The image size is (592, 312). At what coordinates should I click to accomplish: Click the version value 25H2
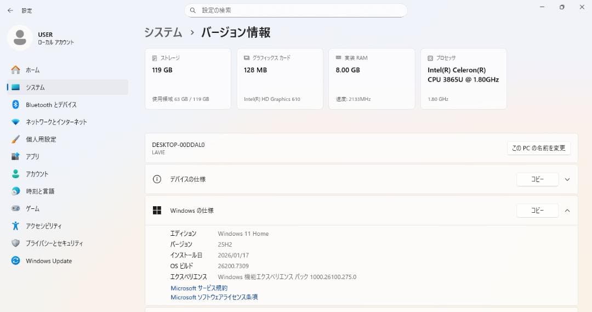pos(225,245)
